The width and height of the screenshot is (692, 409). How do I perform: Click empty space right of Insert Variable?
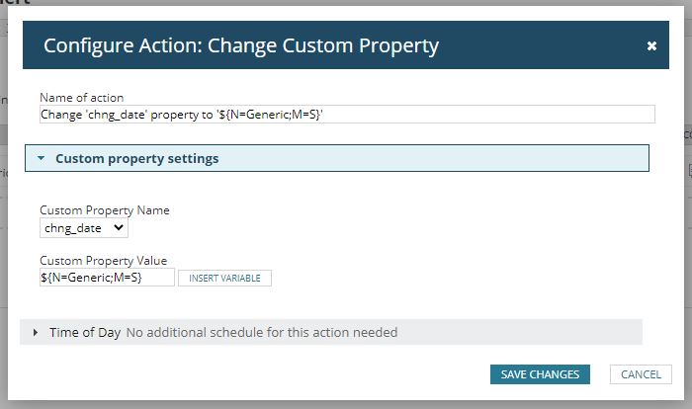point(445,278)
